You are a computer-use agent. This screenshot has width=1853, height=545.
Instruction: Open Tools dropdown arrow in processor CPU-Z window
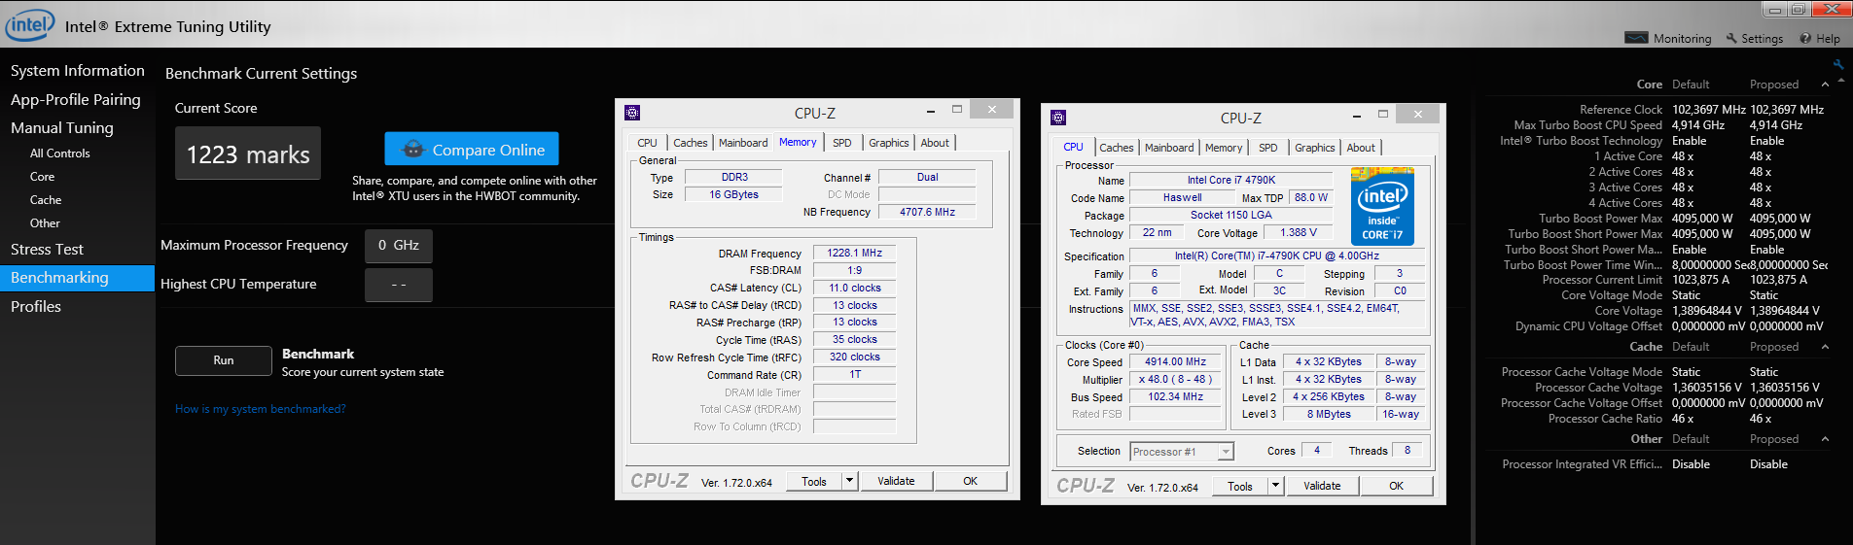(1275, 485)
